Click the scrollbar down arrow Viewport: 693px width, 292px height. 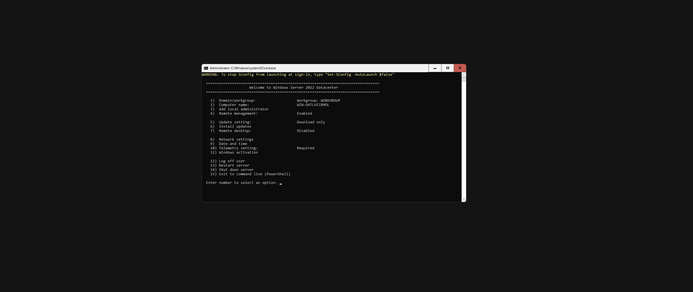[x=464, y=200]
